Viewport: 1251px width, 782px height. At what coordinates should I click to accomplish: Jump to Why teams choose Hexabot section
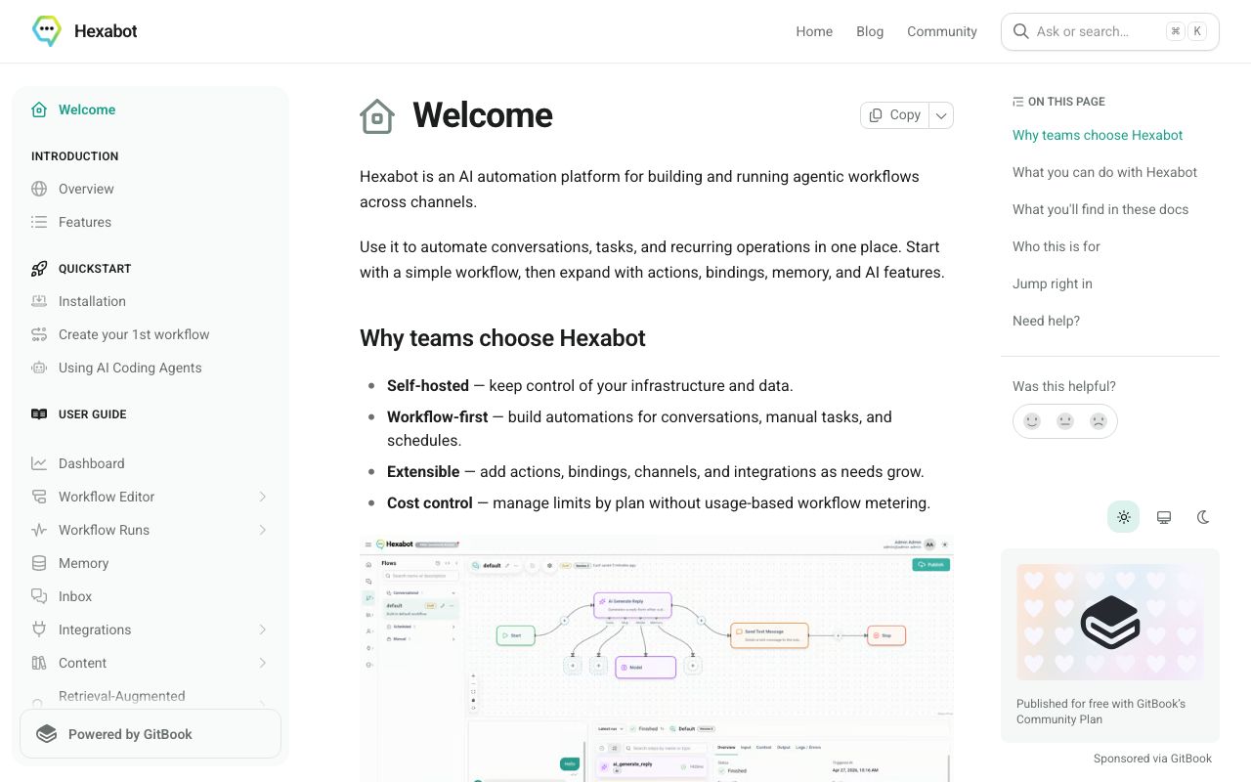(x=1098, y=135)
